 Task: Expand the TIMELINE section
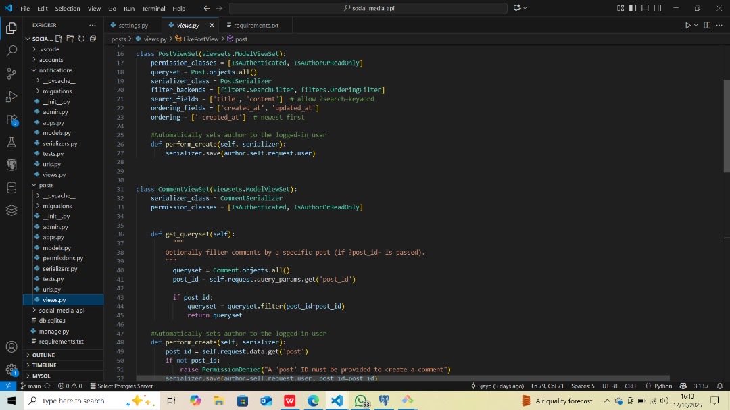[44, 365]
